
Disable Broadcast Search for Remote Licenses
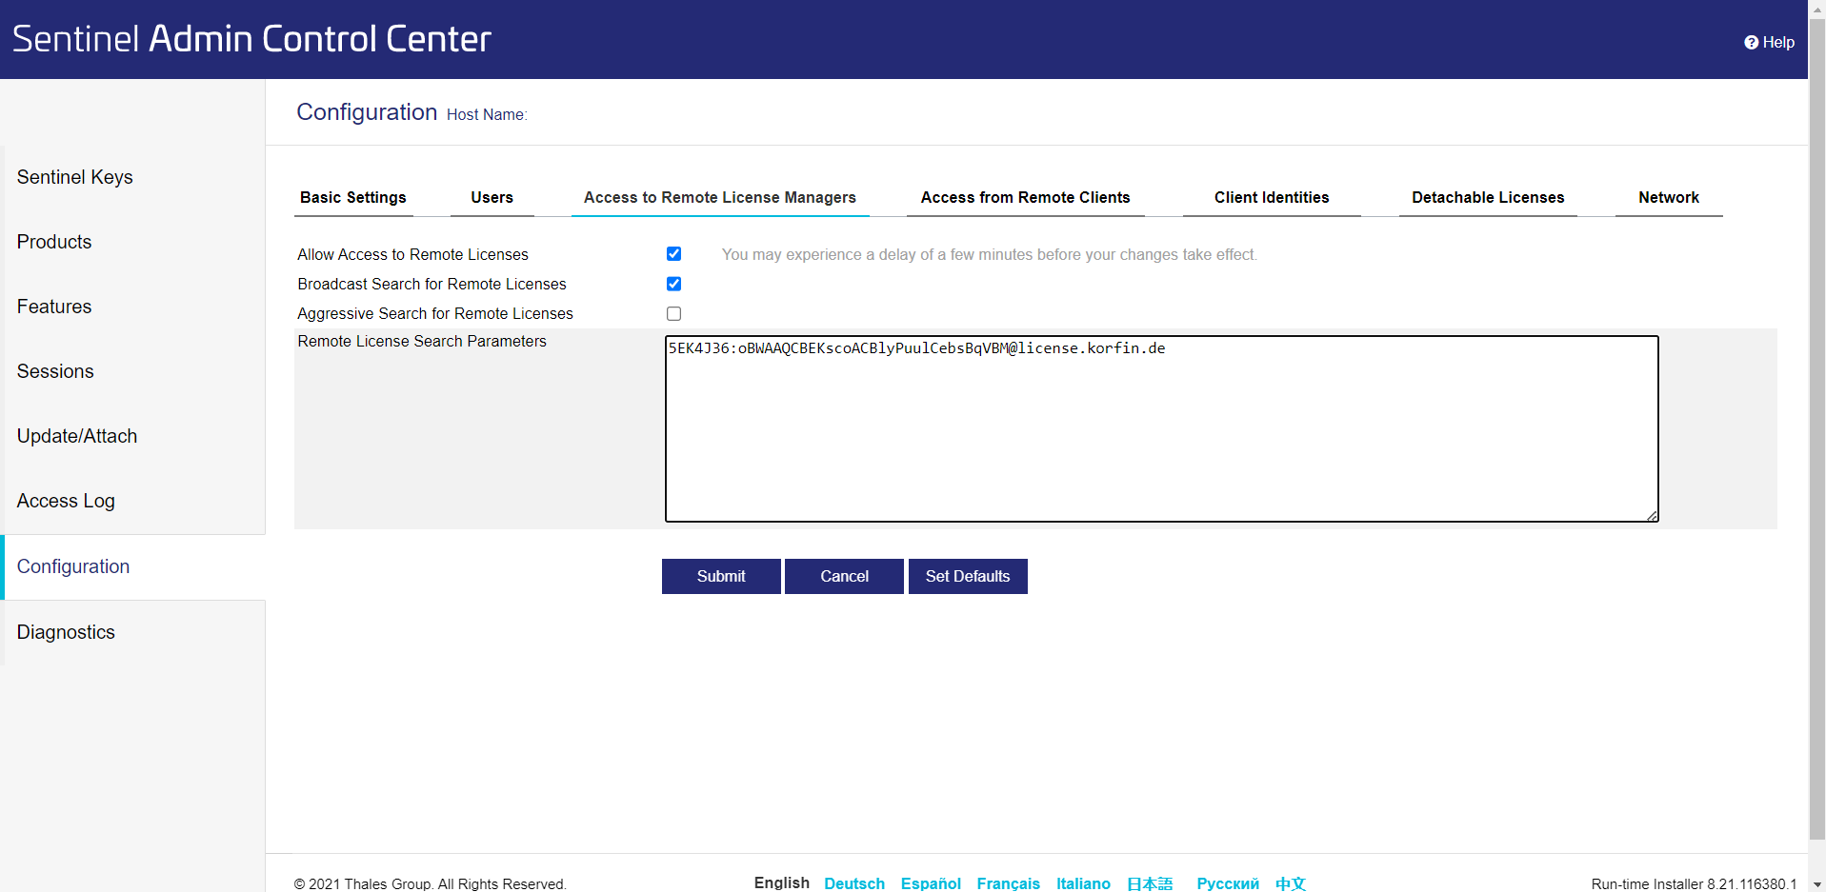click(673, 284)
